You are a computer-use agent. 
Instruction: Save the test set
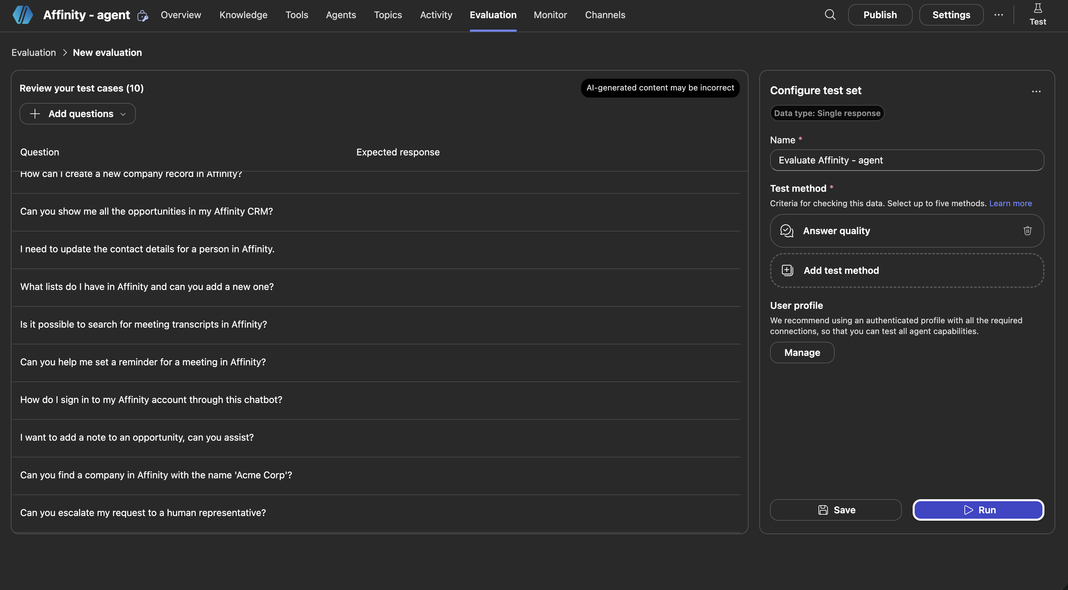(835, 510)
